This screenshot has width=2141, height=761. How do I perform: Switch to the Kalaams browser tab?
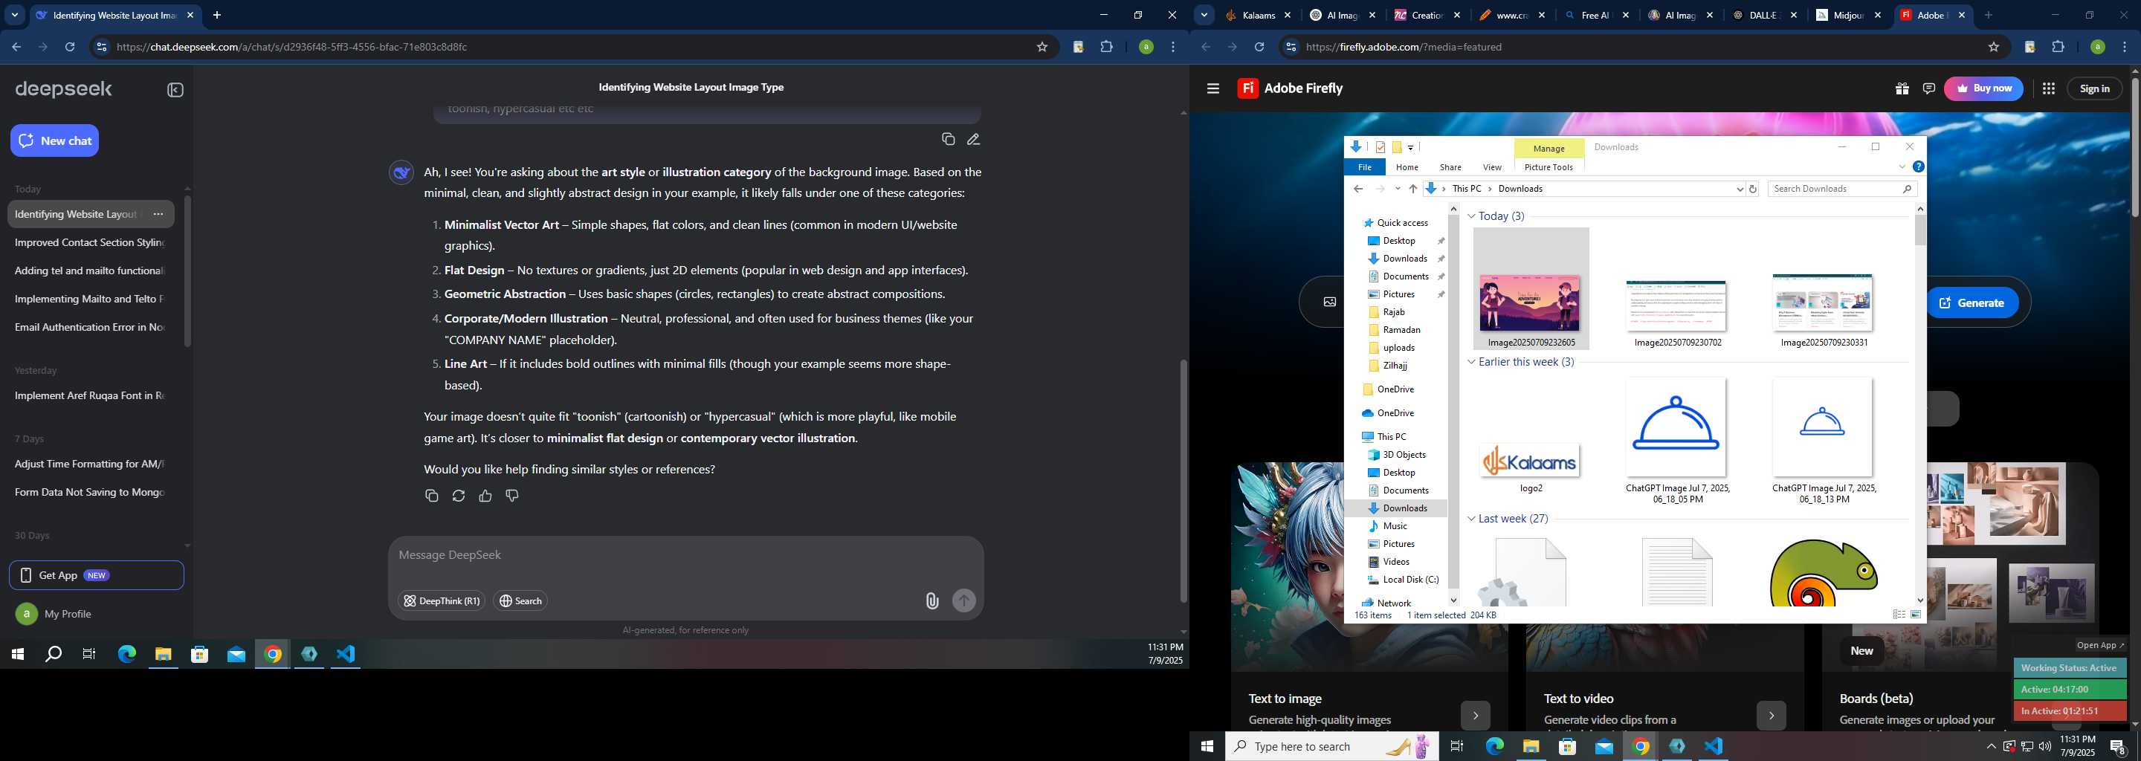click(x=1258, y=15)
